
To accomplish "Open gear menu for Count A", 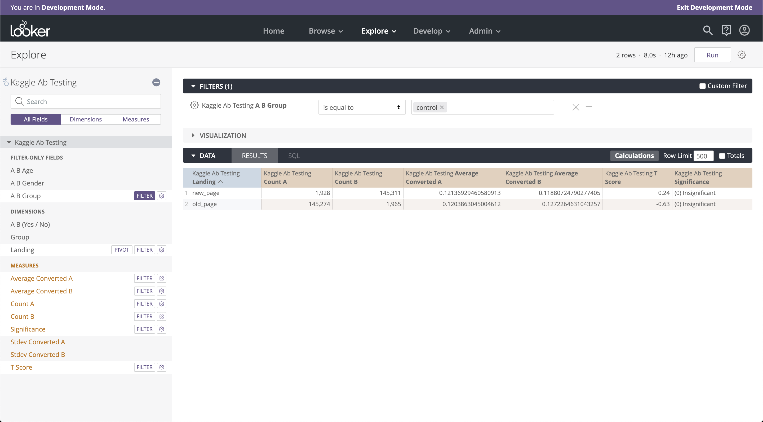I will coord(161,304).
